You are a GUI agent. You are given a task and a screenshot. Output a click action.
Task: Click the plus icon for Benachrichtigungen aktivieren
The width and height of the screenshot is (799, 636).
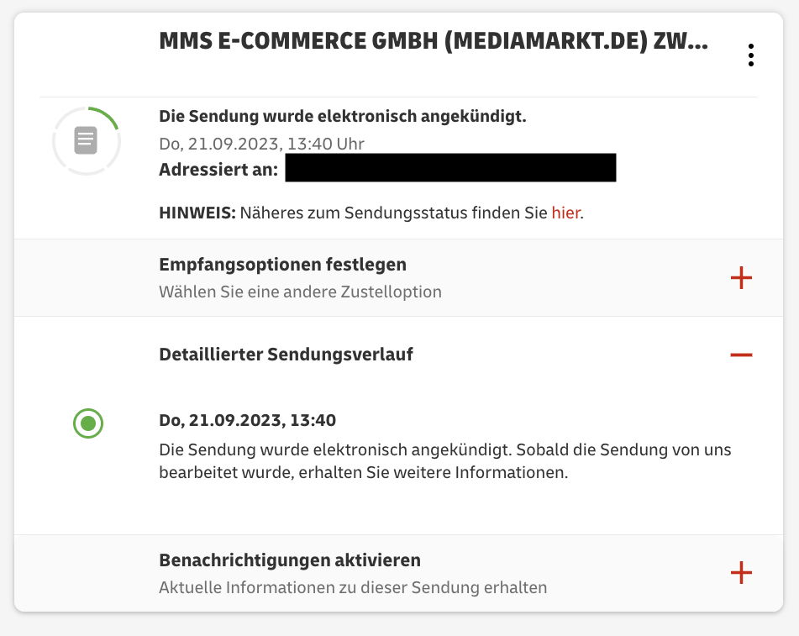click(x=741, y=573)
